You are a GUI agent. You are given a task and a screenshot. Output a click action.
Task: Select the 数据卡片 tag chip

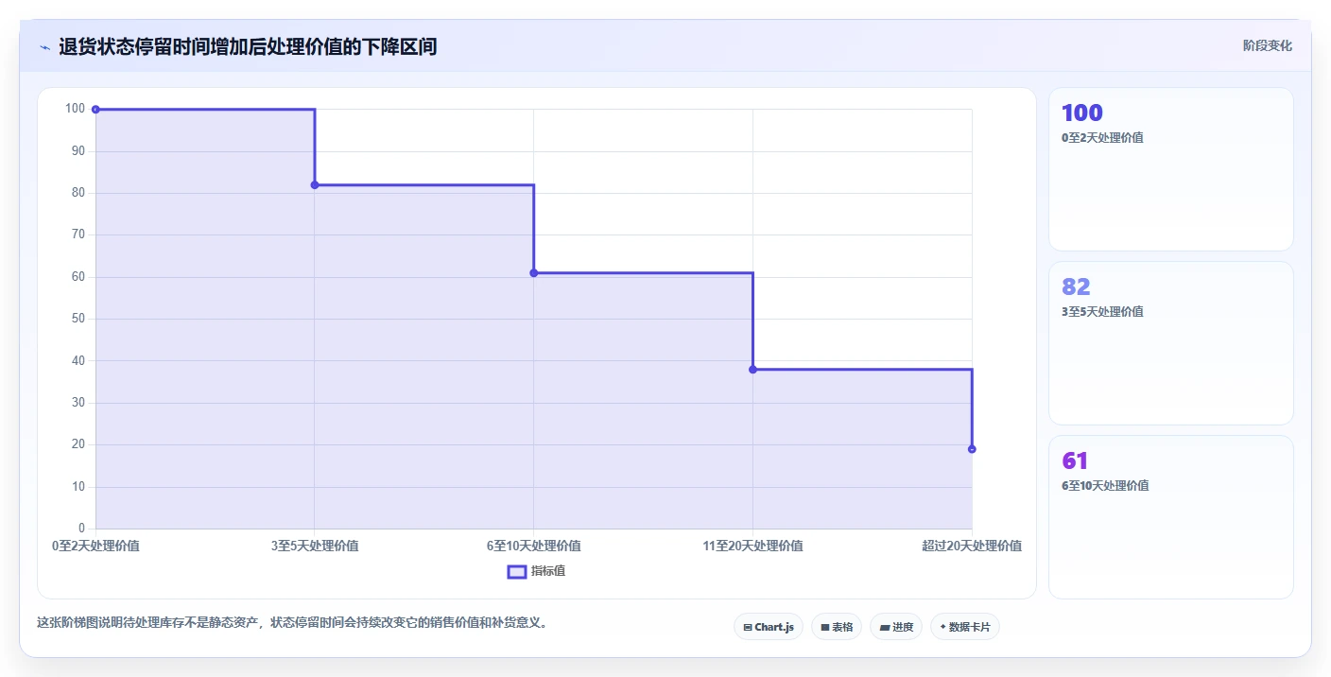pyautogui.click(x=965, y=627)
